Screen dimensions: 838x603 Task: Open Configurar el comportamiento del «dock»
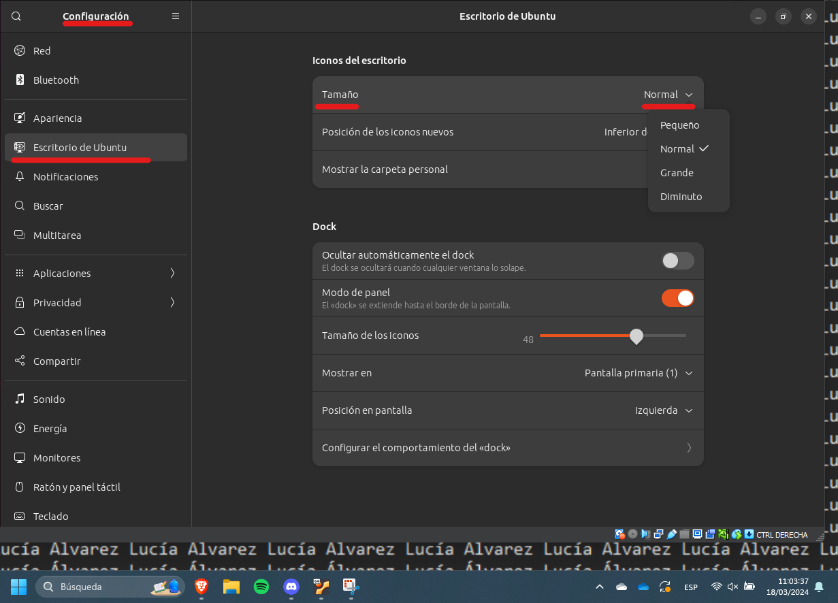point(507,448)
